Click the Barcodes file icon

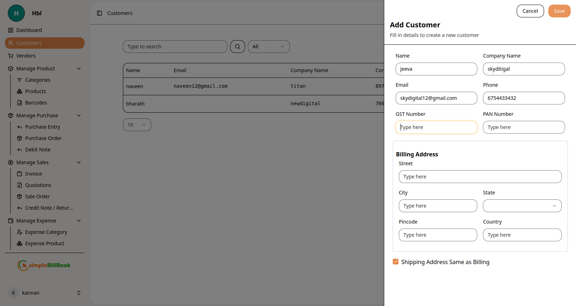(20, 103)
